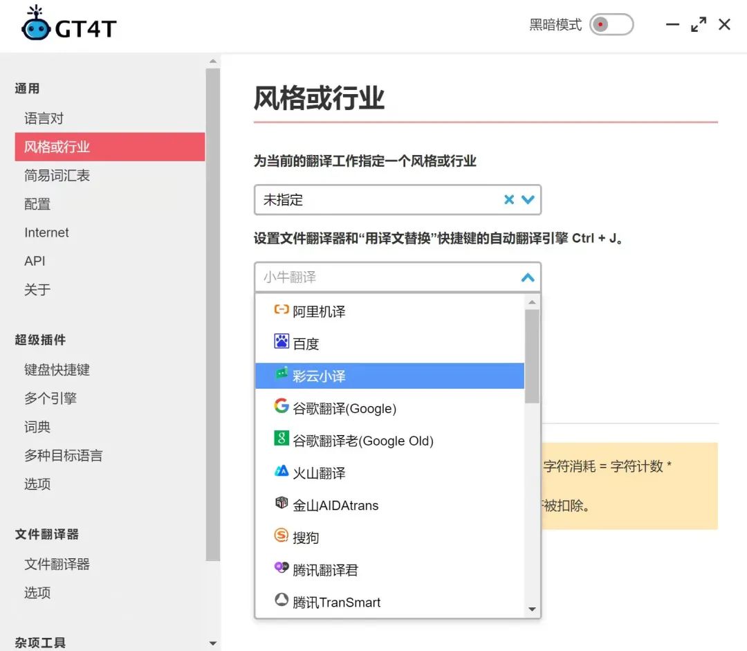Click the 通用 section heading

point(27,89)
